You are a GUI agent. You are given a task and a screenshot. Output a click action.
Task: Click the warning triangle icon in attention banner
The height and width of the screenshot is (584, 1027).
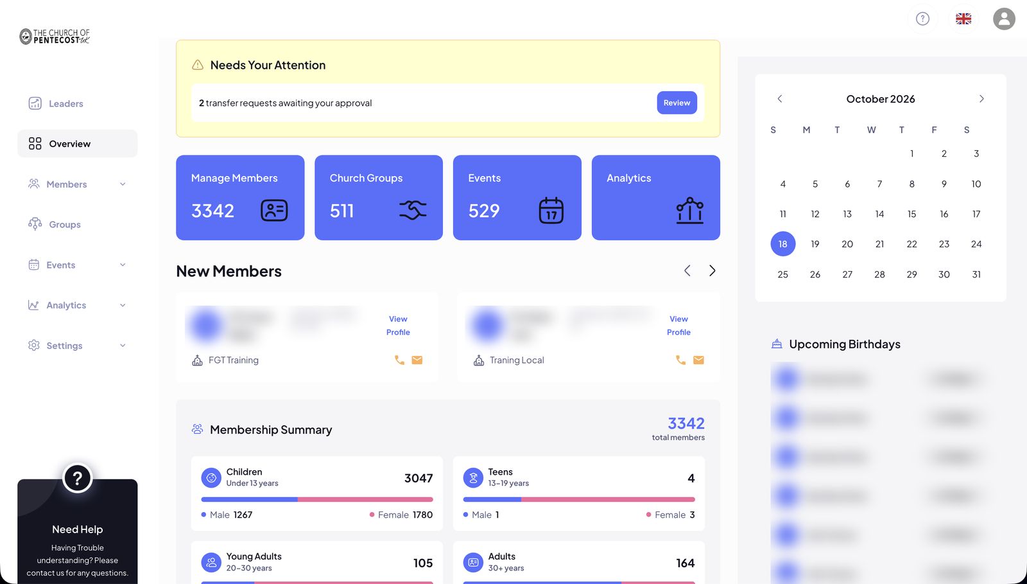coord(198,65)
